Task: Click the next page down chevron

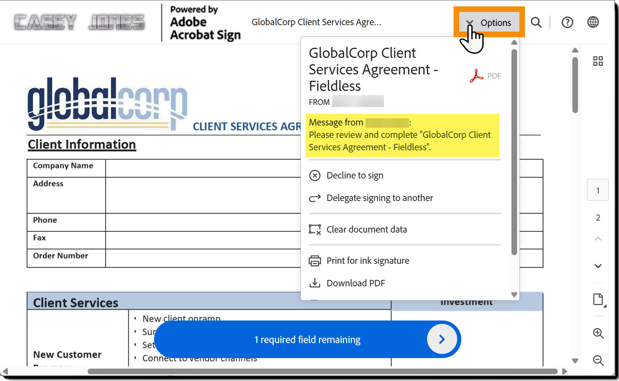Action: (598, 266)
